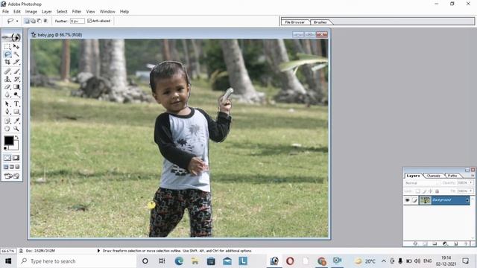This screenshot has width=477, height=268.
Task: Open the Opacity slider dropdown arrow
Action: coord(471,182)
